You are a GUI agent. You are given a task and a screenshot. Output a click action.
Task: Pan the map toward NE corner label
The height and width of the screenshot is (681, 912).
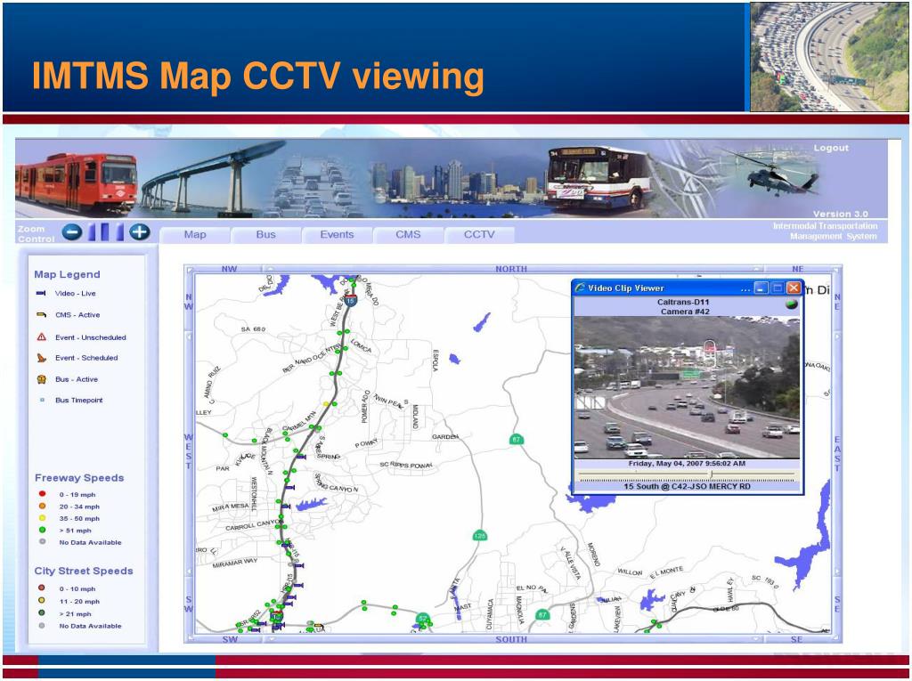797,269
